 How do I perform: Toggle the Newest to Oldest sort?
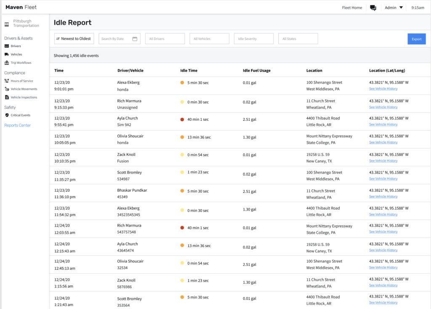tap(74, 39)
